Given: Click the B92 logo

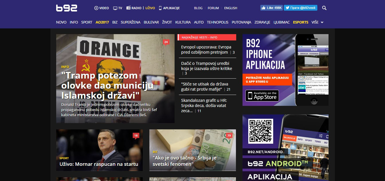Looking at the screenshot, I should [67, 8].
